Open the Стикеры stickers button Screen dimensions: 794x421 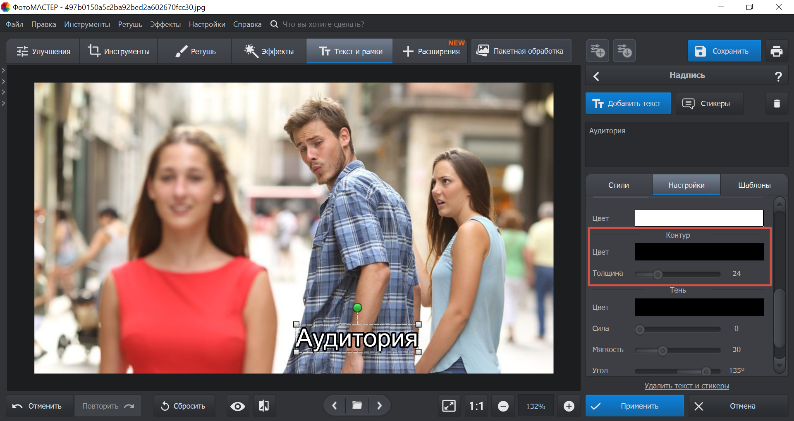(x=710, y=103)
